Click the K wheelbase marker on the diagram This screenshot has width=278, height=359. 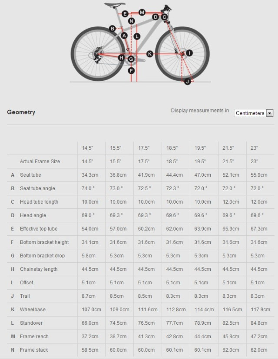coord(149,54)
